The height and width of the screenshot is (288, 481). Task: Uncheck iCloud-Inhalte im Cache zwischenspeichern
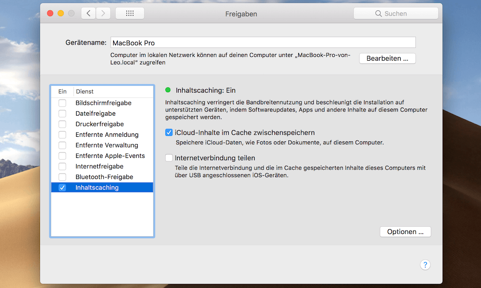point(169,132)
